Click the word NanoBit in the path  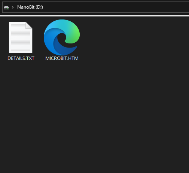26,7
